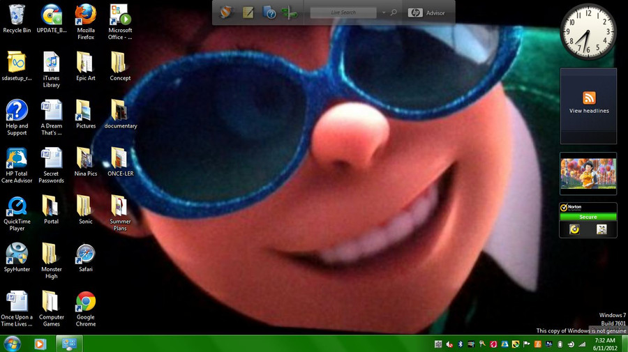Select the UPDATE_B... disc icon
Viewport: 628px width, 352px height.
[51, 19]
